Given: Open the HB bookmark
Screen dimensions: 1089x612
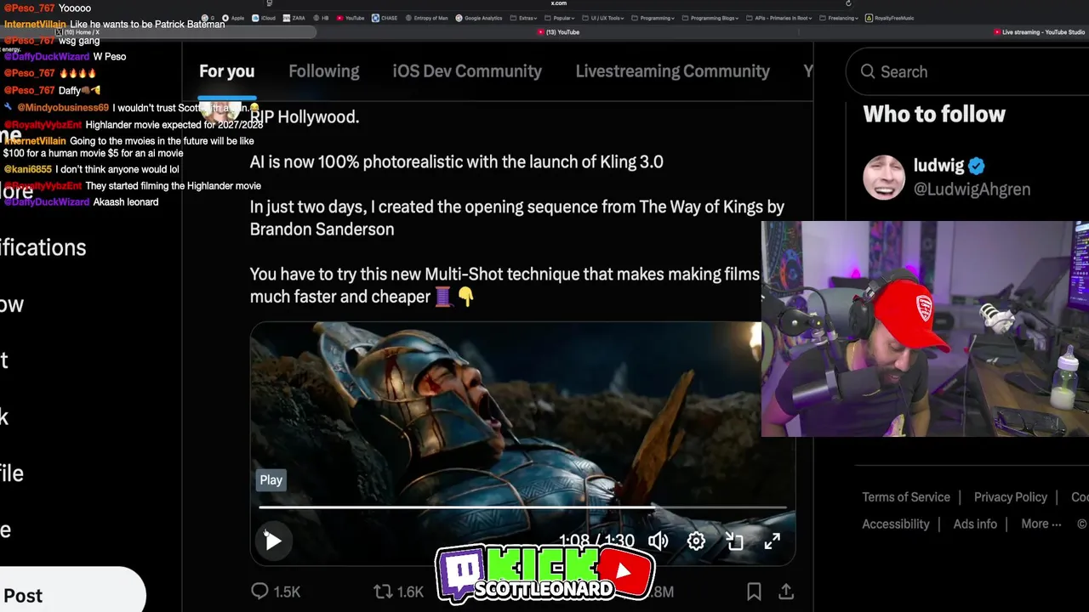Looking at the screenshot, I should pyautogui.click(x=321, y=18).
